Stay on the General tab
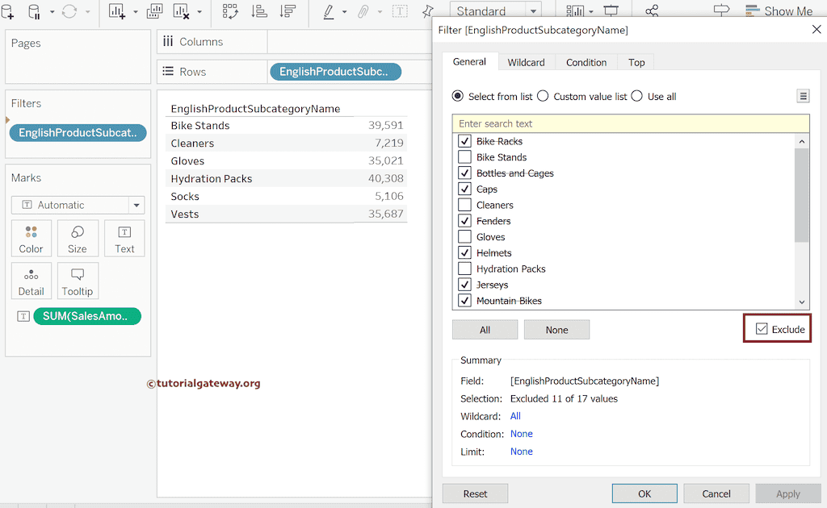 coord(469,61)
